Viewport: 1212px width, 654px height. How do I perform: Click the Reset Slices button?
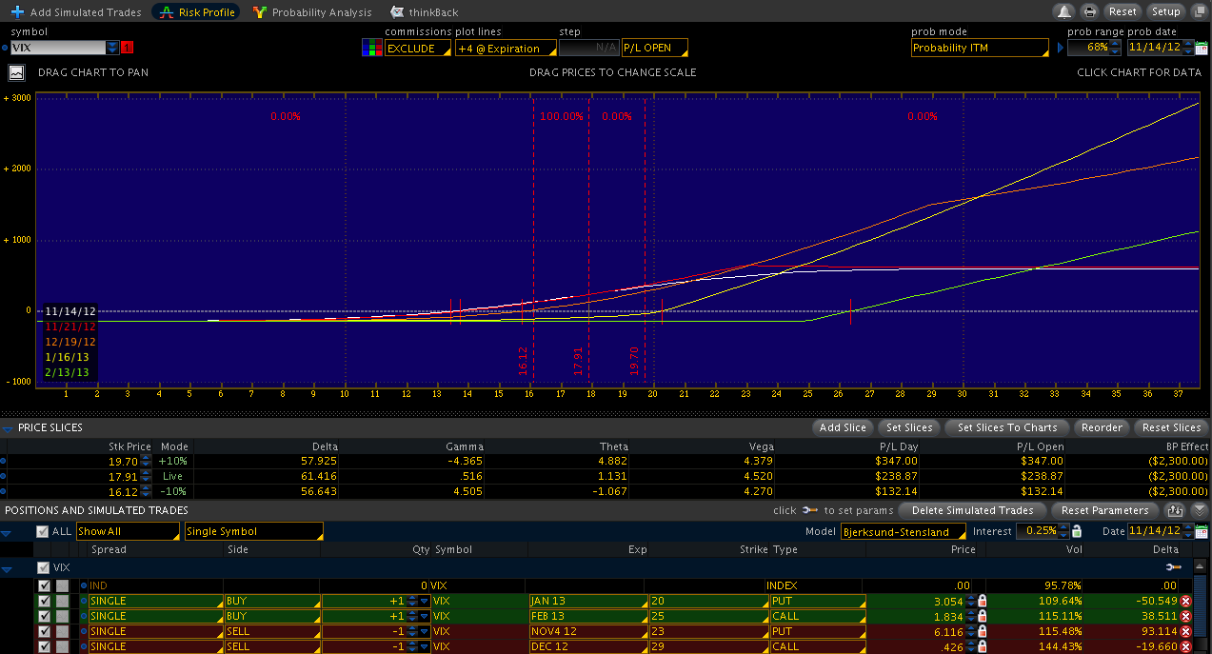[x=1171, y=427]
